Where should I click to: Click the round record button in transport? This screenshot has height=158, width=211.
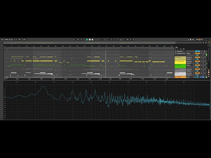tap(92, 39)
